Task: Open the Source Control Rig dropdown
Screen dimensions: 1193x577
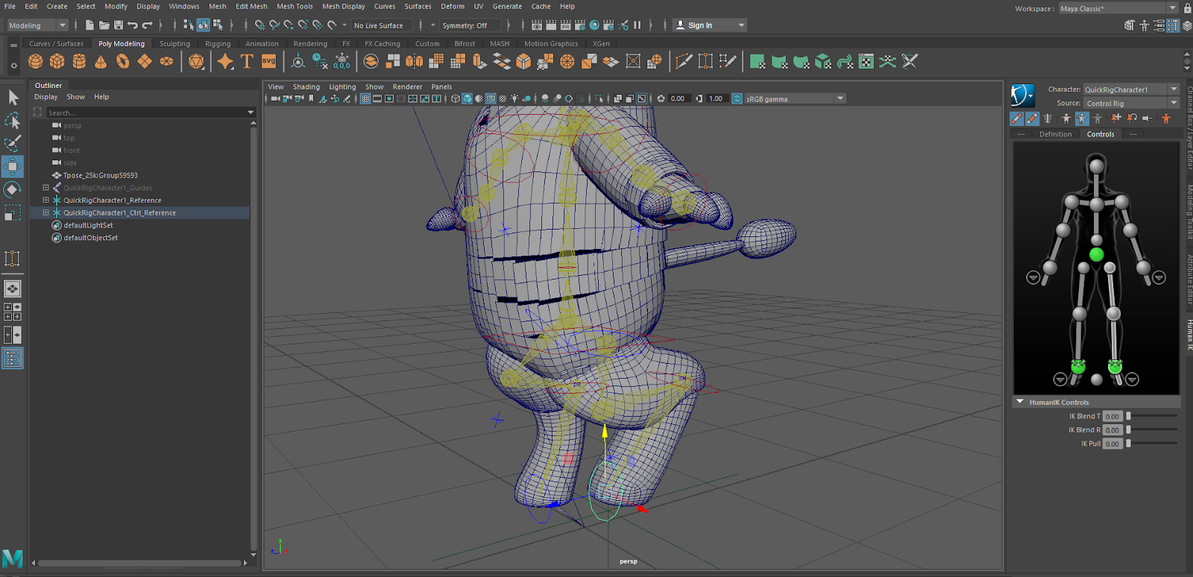Action: click(x=1131, y=104)
